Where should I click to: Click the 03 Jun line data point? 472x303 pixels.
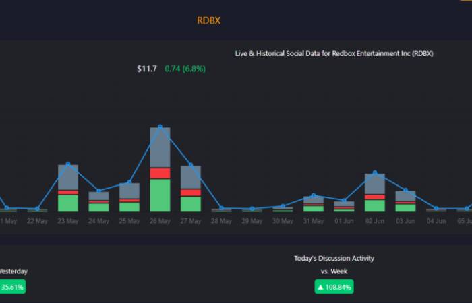[405, 190]
